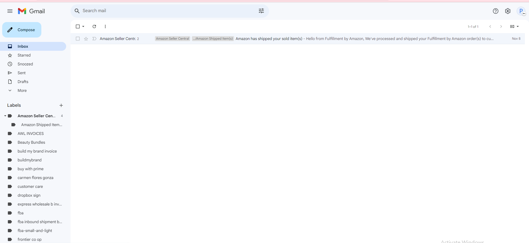Go to older messages arrow
The width and height of the screenshot is (529, 243).
pyautogui.click(x=501, y=26)
